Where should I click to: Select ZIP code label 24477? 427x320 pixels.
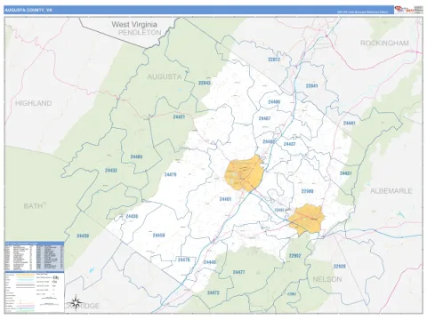pos(238,272)
